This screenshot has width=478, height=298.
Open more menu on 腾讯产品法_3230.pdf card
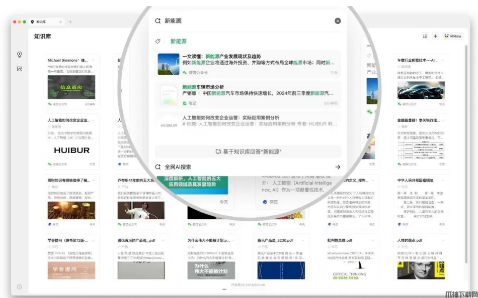click(303, 240)
